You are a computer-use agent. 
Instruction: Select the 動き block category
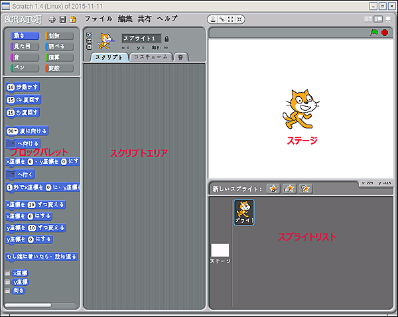(x=25, y=36)
